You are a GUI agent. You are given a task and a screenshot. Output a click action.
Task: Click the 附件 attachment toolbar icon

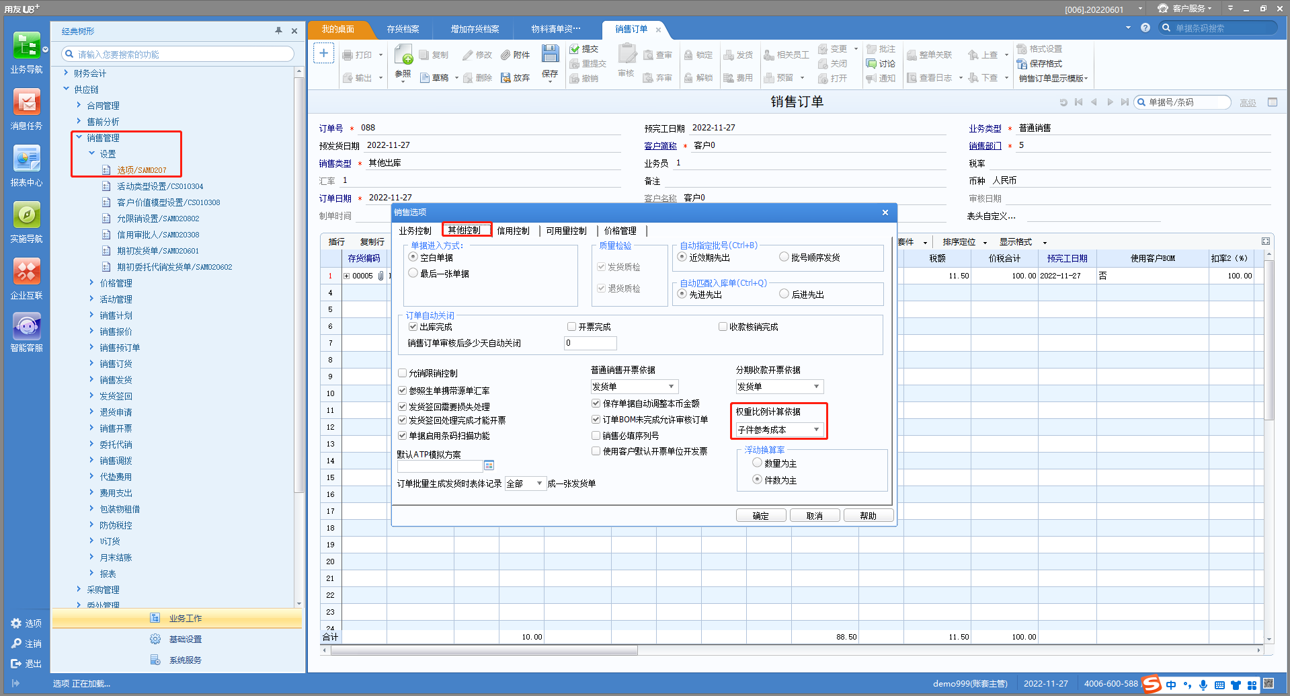pyautogui.click(x=515, y=55)
